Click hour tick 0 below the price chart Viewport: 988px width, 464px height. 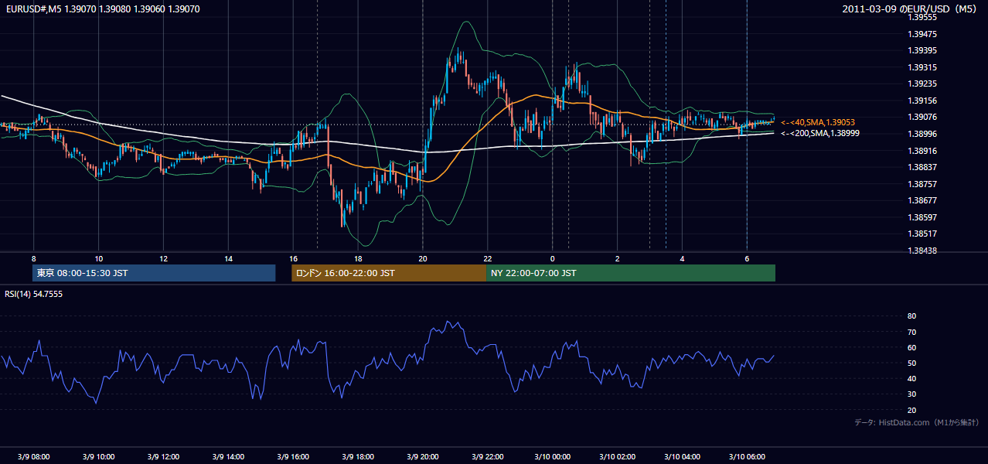[x=552, y=258]
